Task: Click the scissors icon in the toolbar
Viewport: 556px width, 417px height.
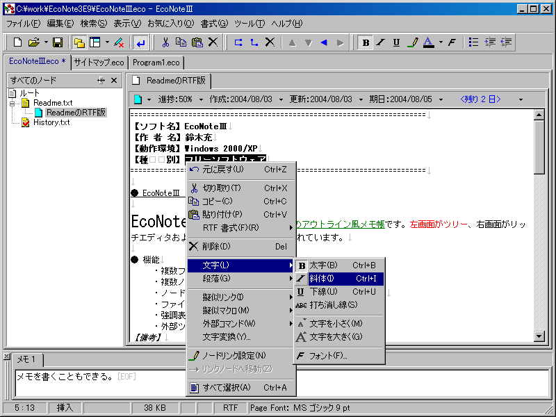Action: pyautogui.click(x=165, y=42)
